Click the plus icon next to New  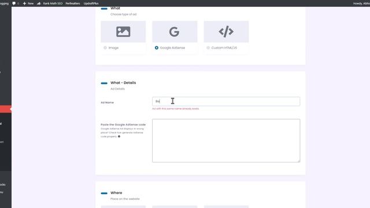pyautogui.click(x=24, y=3)
